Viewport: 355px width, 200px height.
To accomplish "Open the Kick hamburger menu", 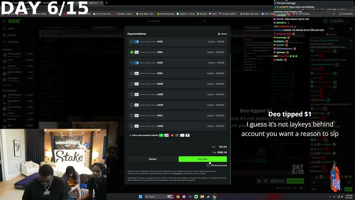I will click(4, 21).
